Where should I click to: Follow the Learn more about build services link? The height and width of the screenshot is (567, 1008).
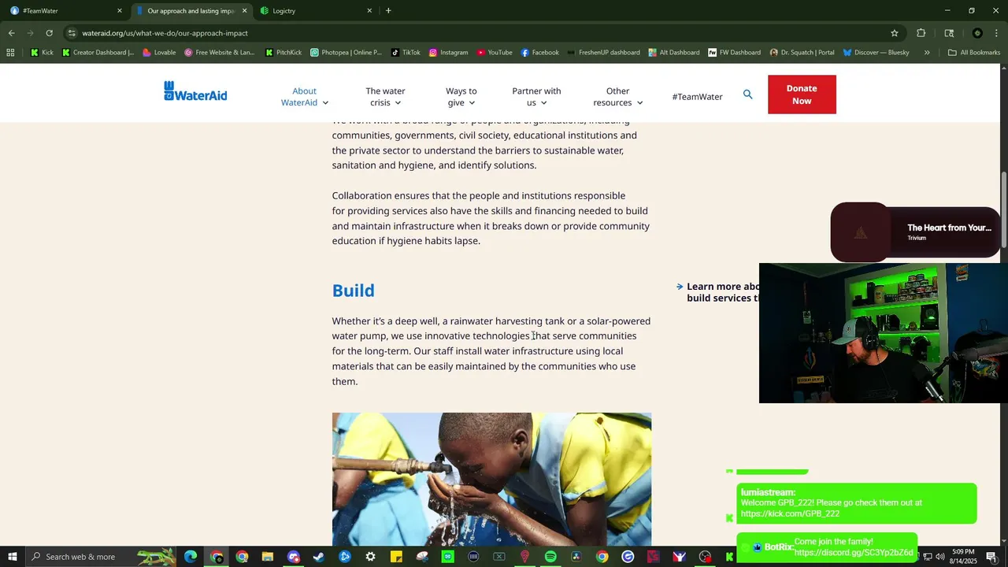click(718, 292)
